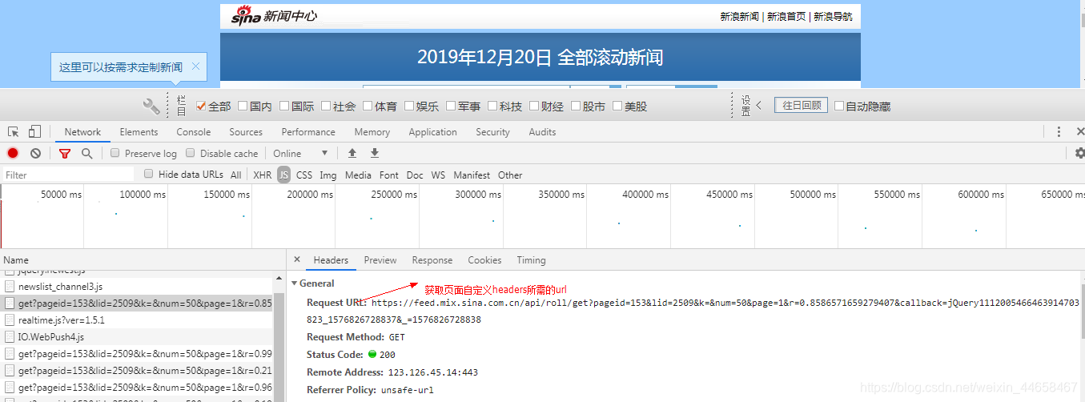Enable the Disable cache checkbox
The height and width of the screenshot is (402, 1085).
[x=191, y=153]
